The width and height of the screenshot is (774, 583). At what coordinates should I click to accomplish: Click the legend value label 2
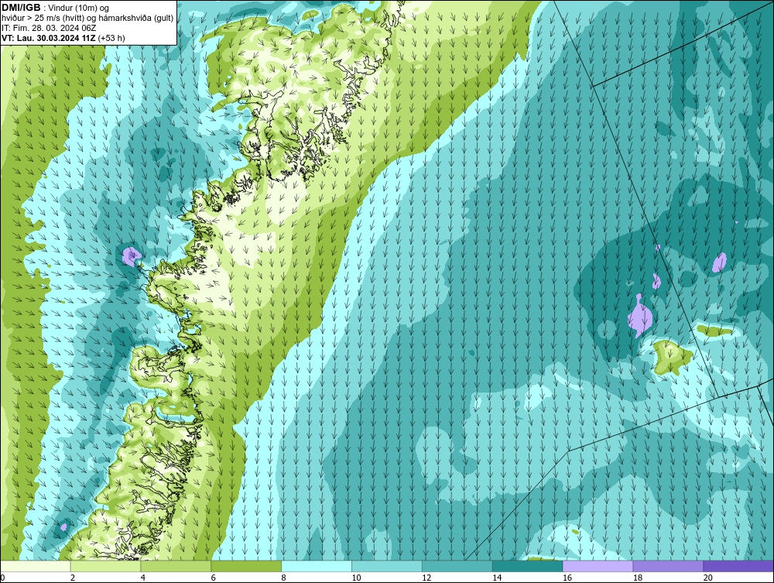pyautogui.click(x=73, y=578)
